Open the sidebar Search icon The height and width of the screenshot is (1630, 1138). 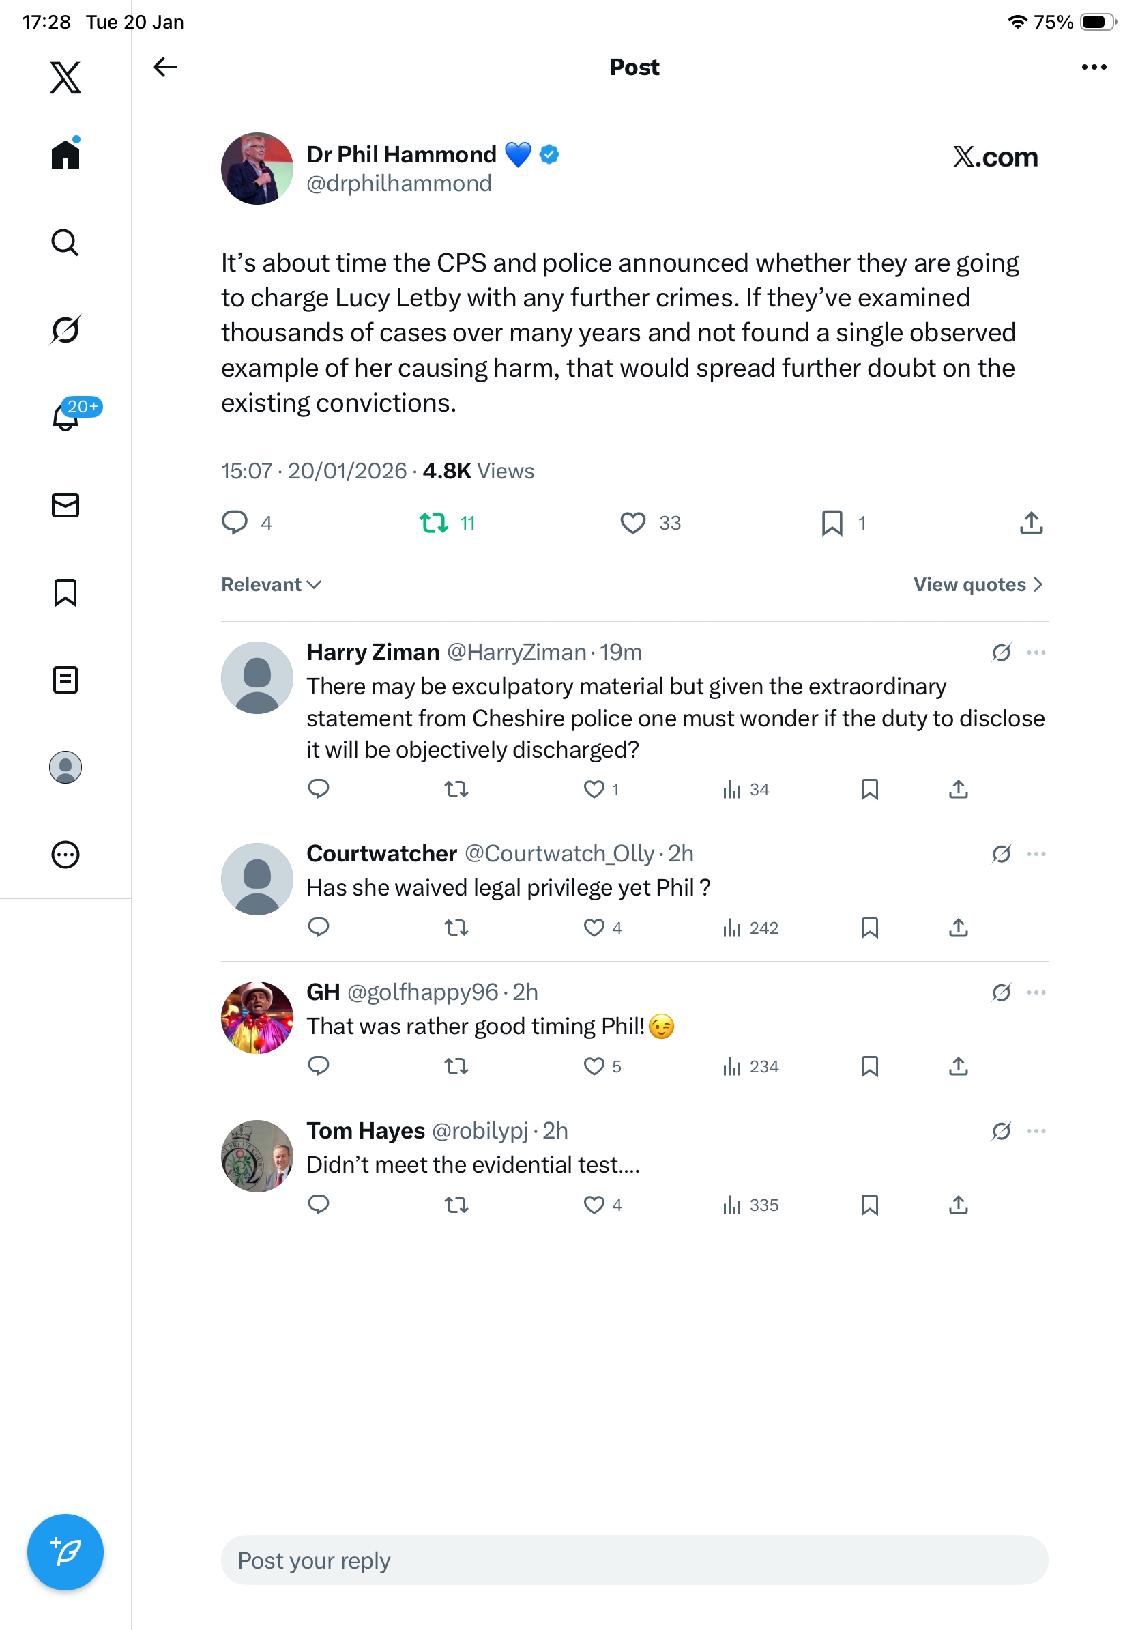coord(65,243)
